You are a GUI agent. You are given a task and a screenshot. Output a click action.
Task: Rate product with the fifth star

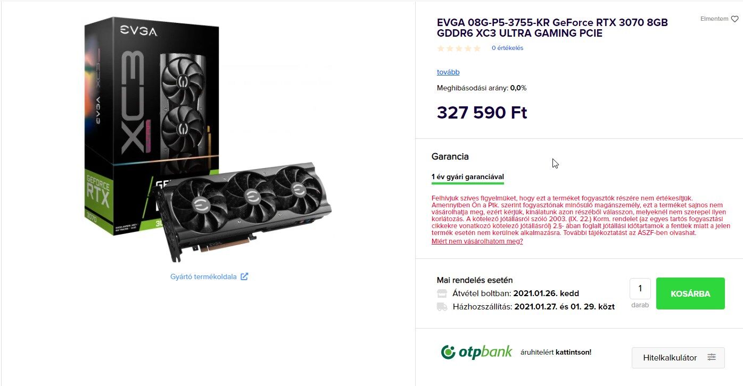477,48
